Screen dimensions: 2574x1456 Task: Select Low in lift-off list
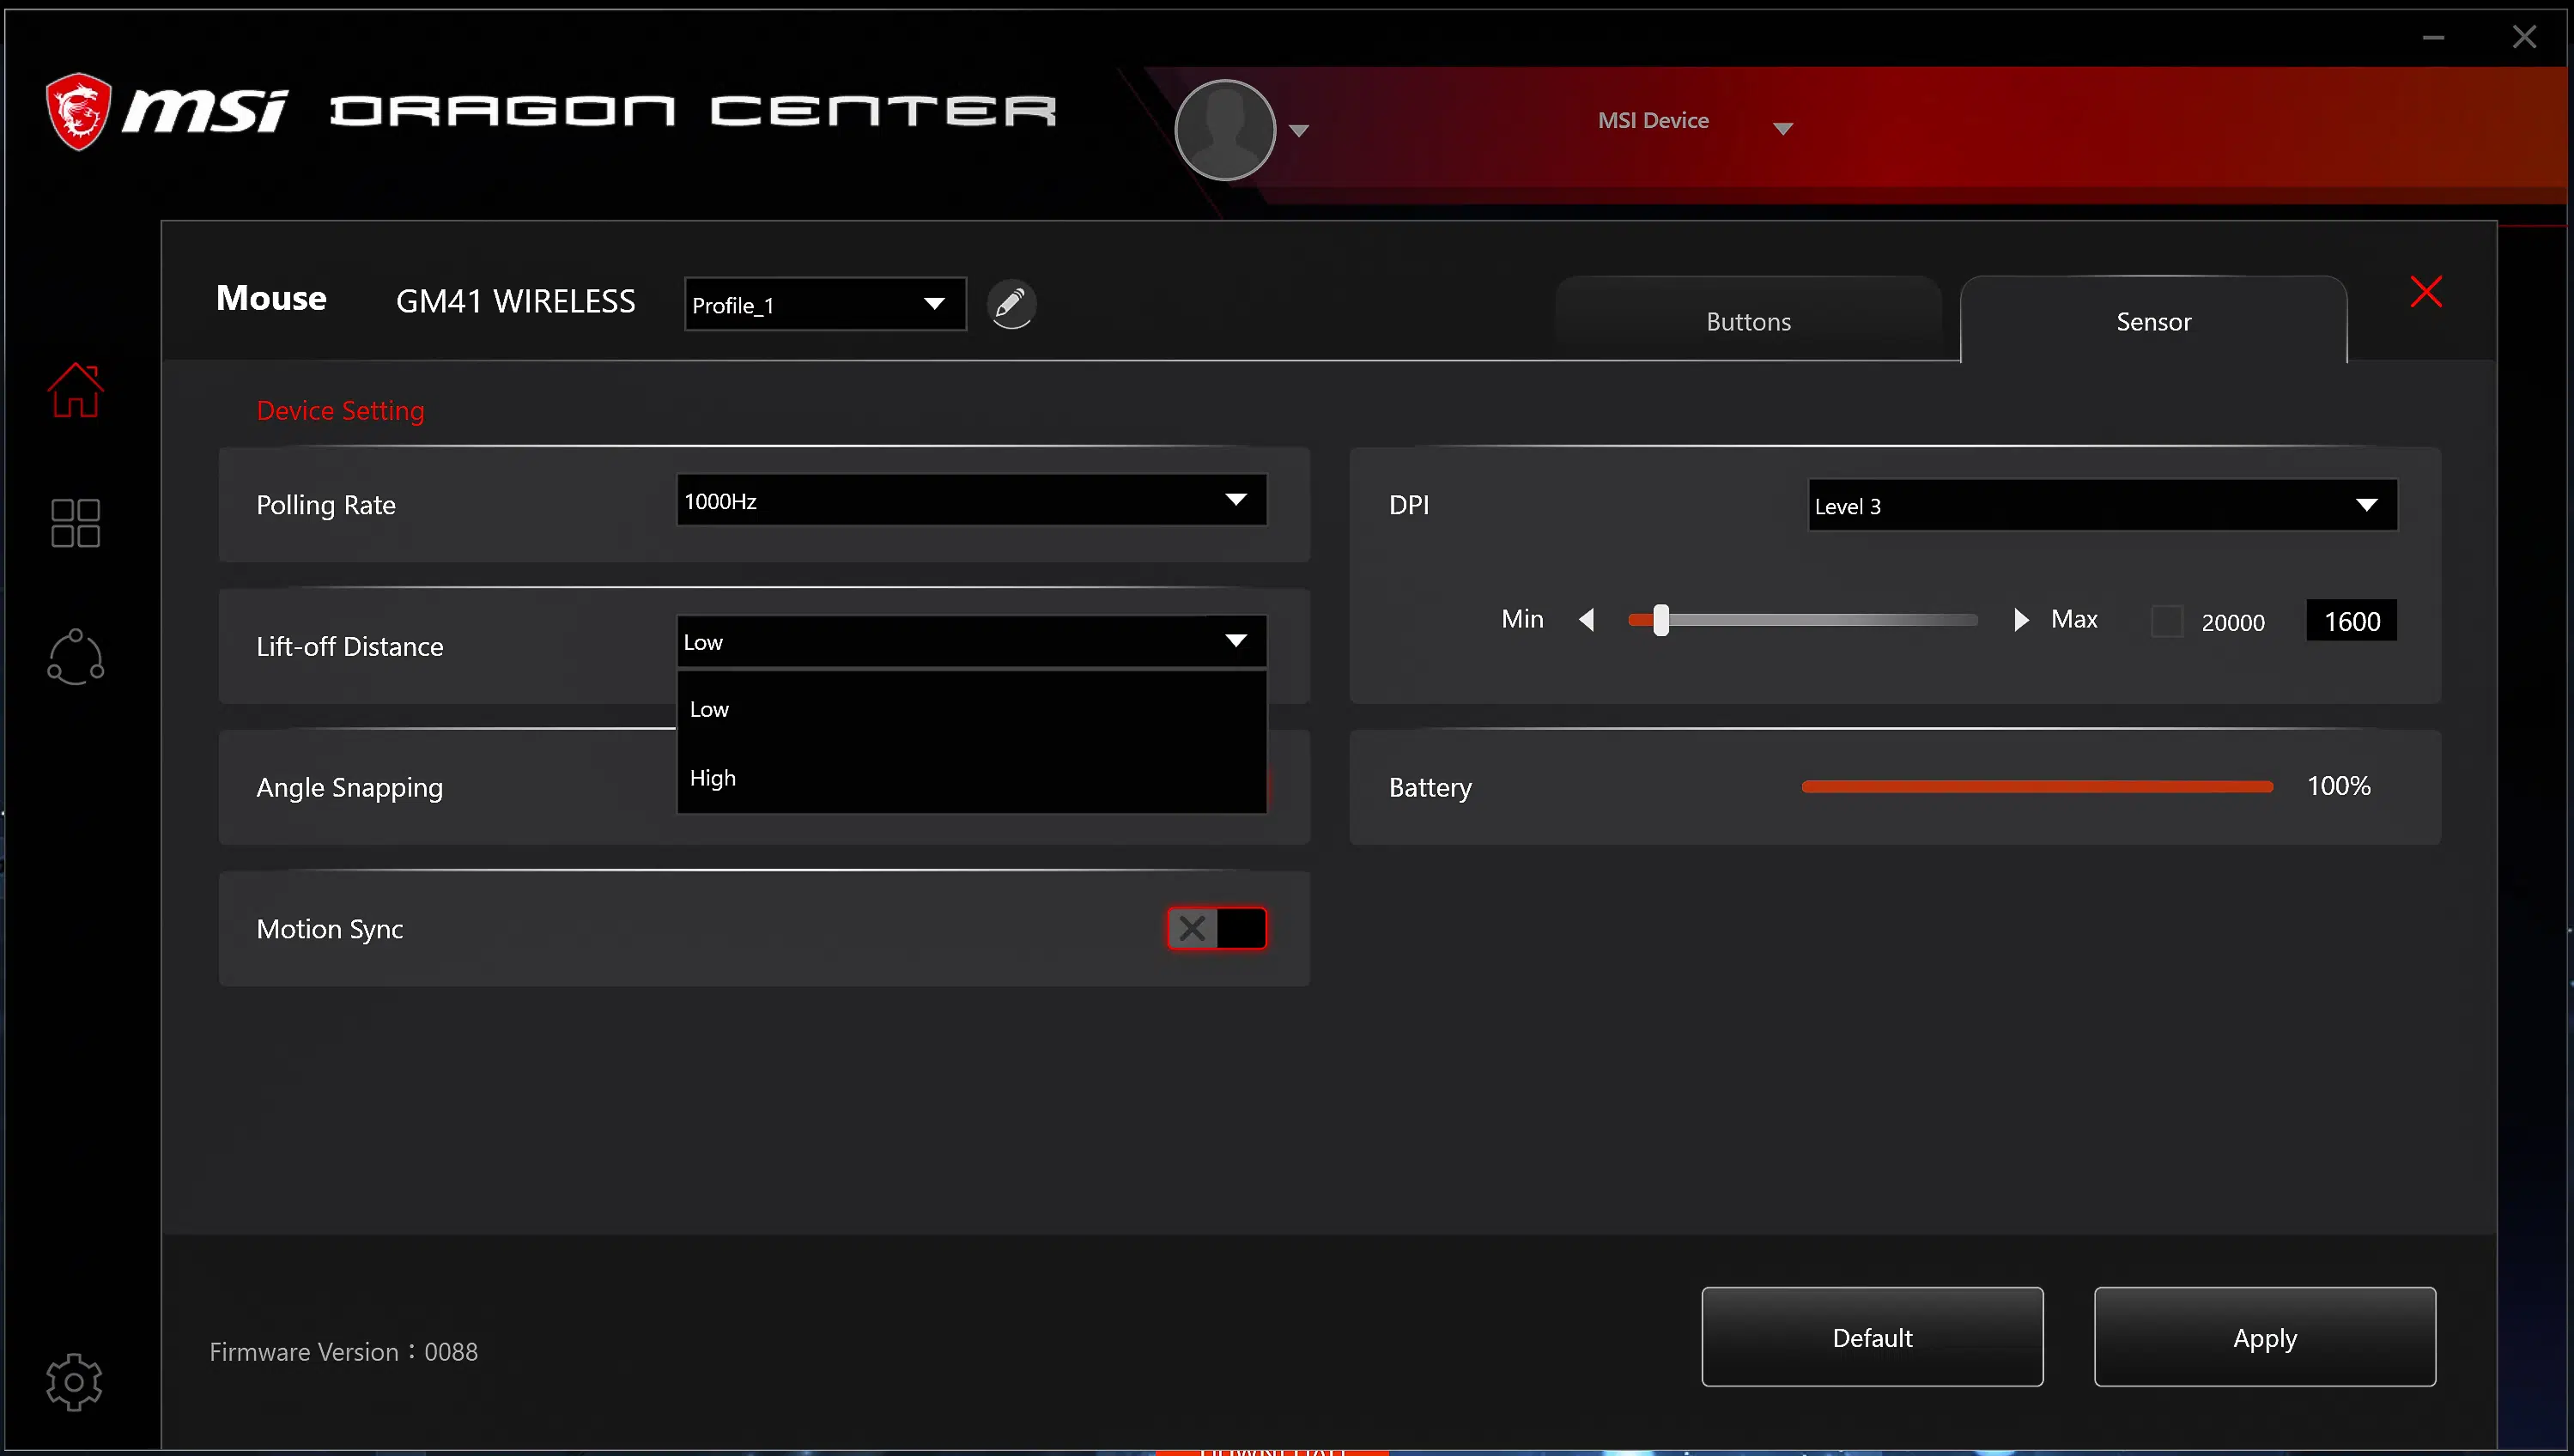tap(971, 709)
